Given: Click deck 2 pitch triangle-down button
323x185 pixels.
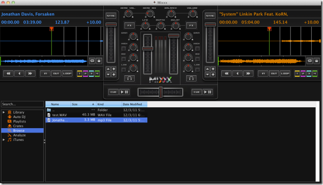Looking at the screenshot, I should (x=207, y=74).
